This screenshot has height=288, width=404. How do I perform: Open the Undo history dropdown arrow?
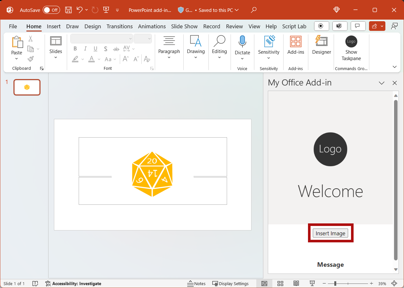(x=87, y=10)
